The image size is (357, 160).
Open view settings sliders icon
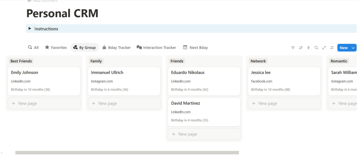(x=332, y=48)
